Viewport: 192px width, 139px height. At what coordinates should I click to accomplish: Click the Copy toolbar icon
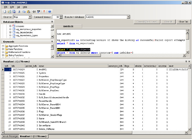click(24, 12)
